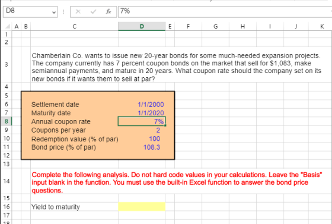The height and width of the screenshot is (224, 332).
Task: Select the Maturity date value 1/1/2020
Action: 151,113
